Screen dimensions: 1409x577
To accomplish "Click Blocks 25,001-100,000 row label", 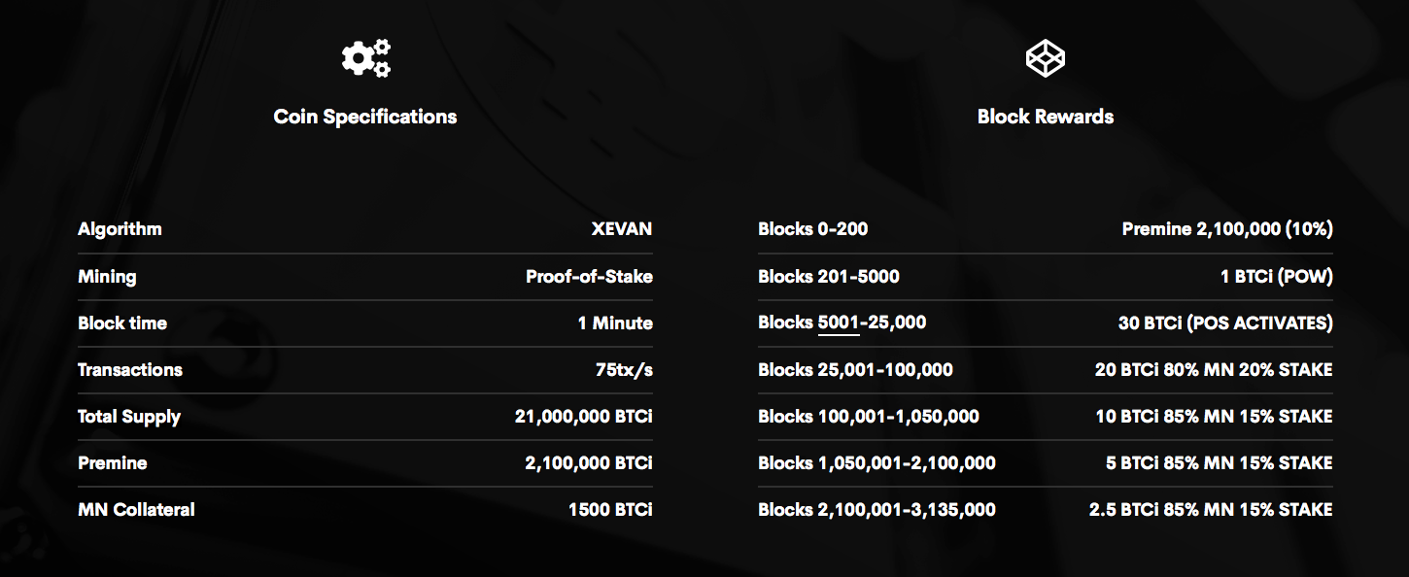I will [x=855, y=370].
